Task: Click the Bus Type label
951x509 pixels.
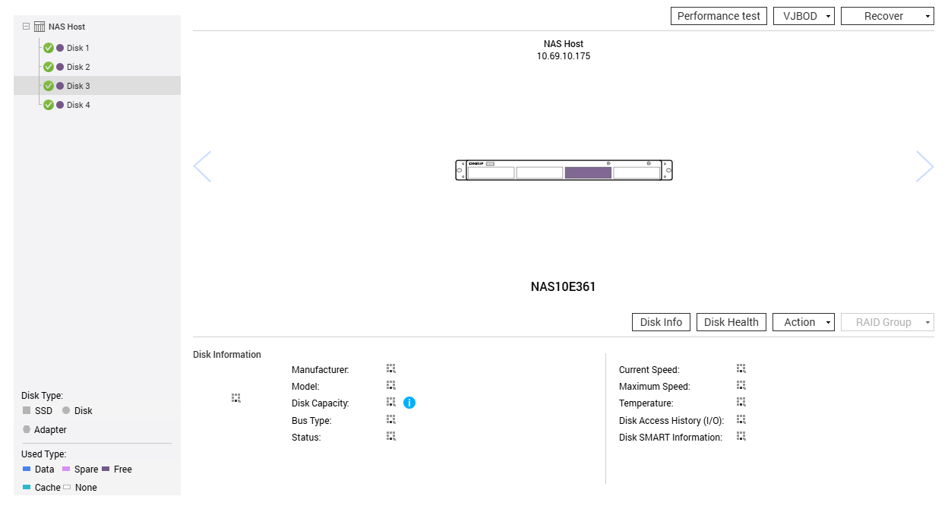Action: pyautogui.click(x=311, y=421)
